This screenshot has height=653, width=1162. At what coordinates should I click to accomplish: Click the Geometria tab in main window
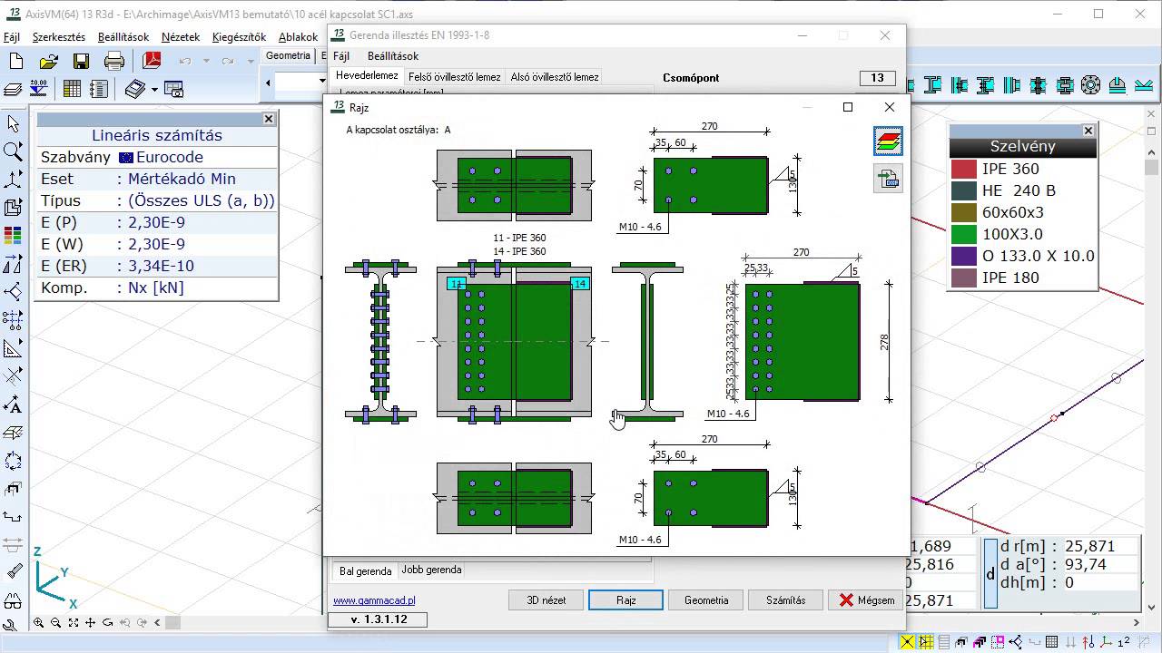click(x=288, y=55)
